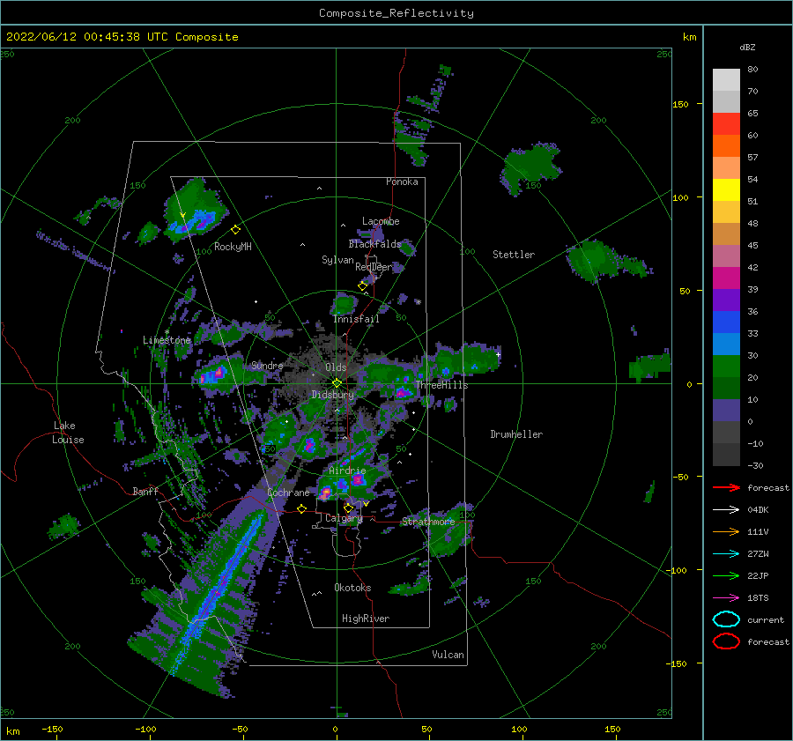
Task: Click the 27ZW legend label
Action: coord(758,554)
